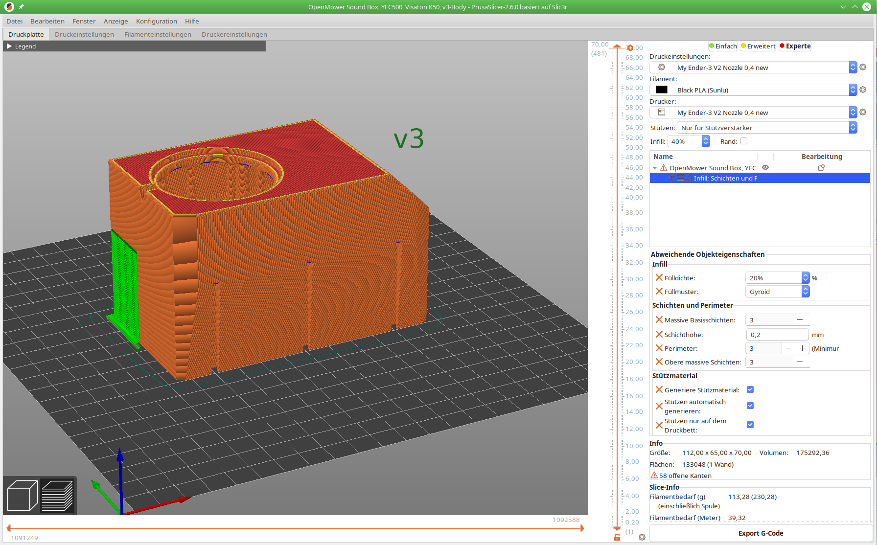Screen dimensions: 877x545
Task: Uncheck Generiere Stützmaterial checkbox
Action: coord(750,389)
